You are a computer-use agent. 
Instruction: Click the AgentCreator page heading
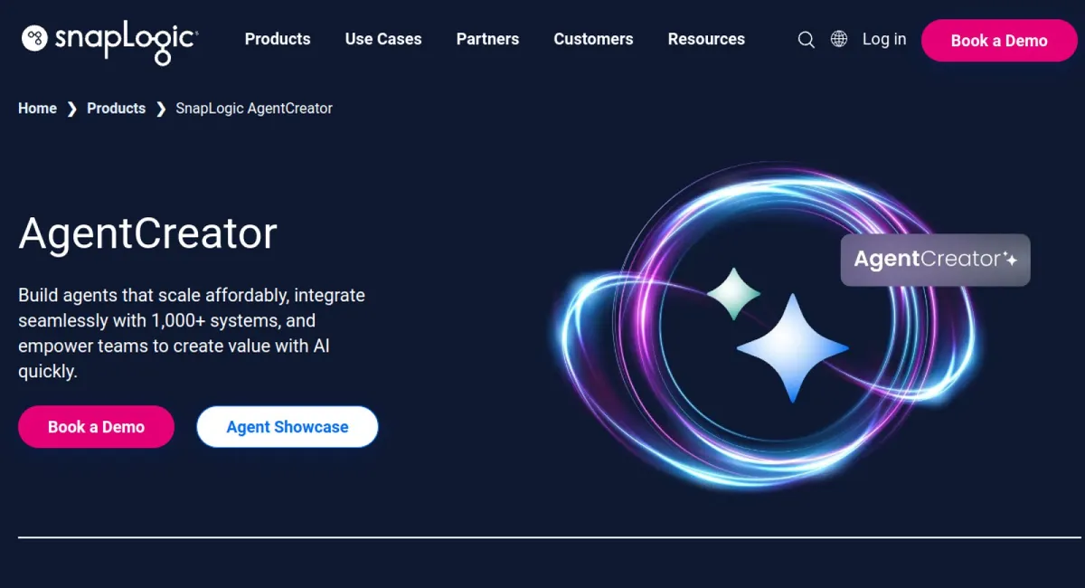(x=147, y=233)
